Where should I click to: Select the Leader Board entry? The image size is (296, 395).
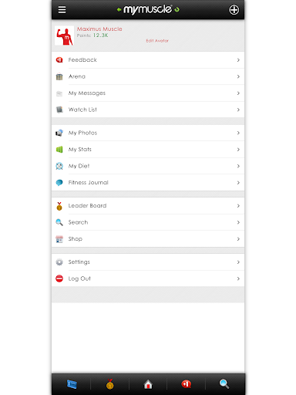click(148, 206)
